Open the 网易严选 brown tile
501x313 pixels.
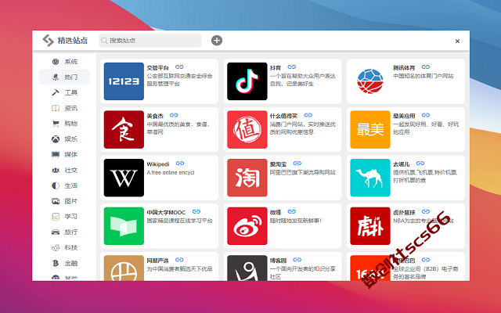pos(124,268)
